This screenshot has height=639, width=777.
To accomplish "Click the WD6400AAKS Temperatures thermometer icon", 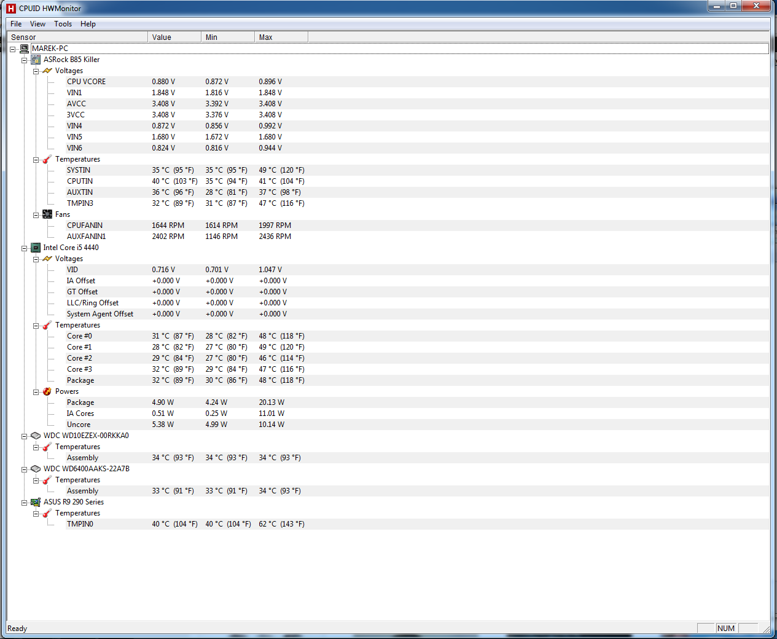I will pos(47,480).
